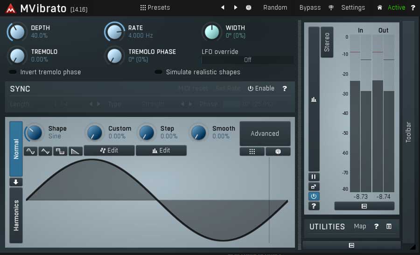Click the Stereo meter mode button

pyautogui.click(x=327, y=42)
